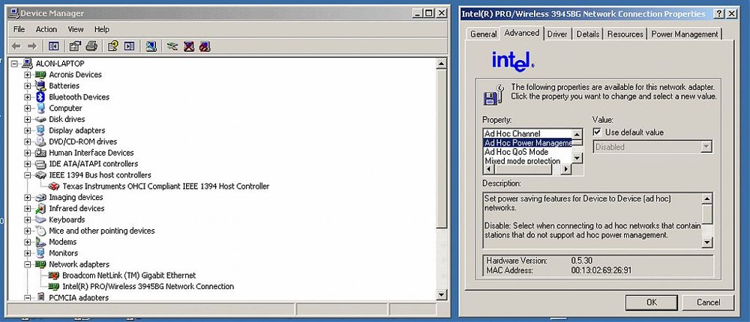
Task: Click the Help icon with the question mark
Action: (x=113, y=46)
